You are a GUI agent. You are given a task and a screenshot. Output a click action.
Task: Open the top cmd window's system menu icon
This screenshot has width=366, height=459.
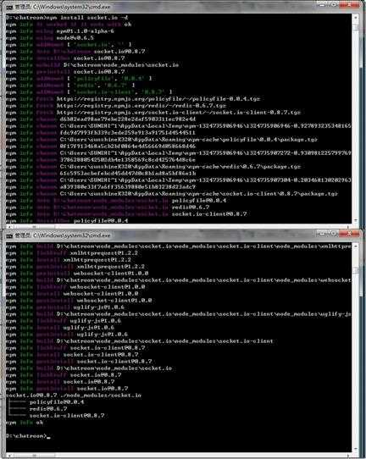[9, 7]
